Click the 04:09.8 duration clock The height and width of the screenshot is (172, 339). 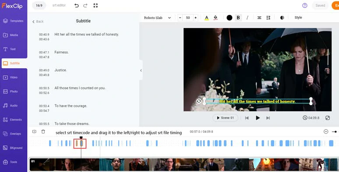tap(311, 118)
